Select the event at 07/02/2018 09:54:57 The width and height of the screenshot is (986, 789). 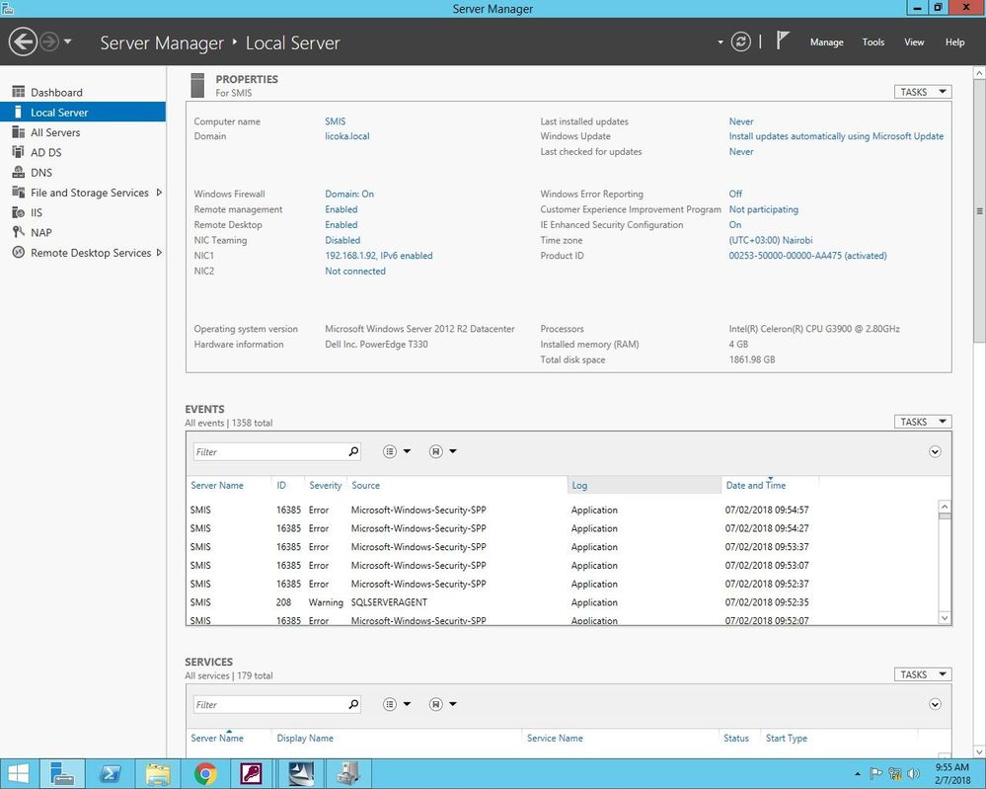[x=563, y=510]
